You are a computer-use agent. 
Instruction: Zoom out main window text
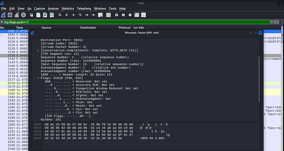[x=123, y=15]
